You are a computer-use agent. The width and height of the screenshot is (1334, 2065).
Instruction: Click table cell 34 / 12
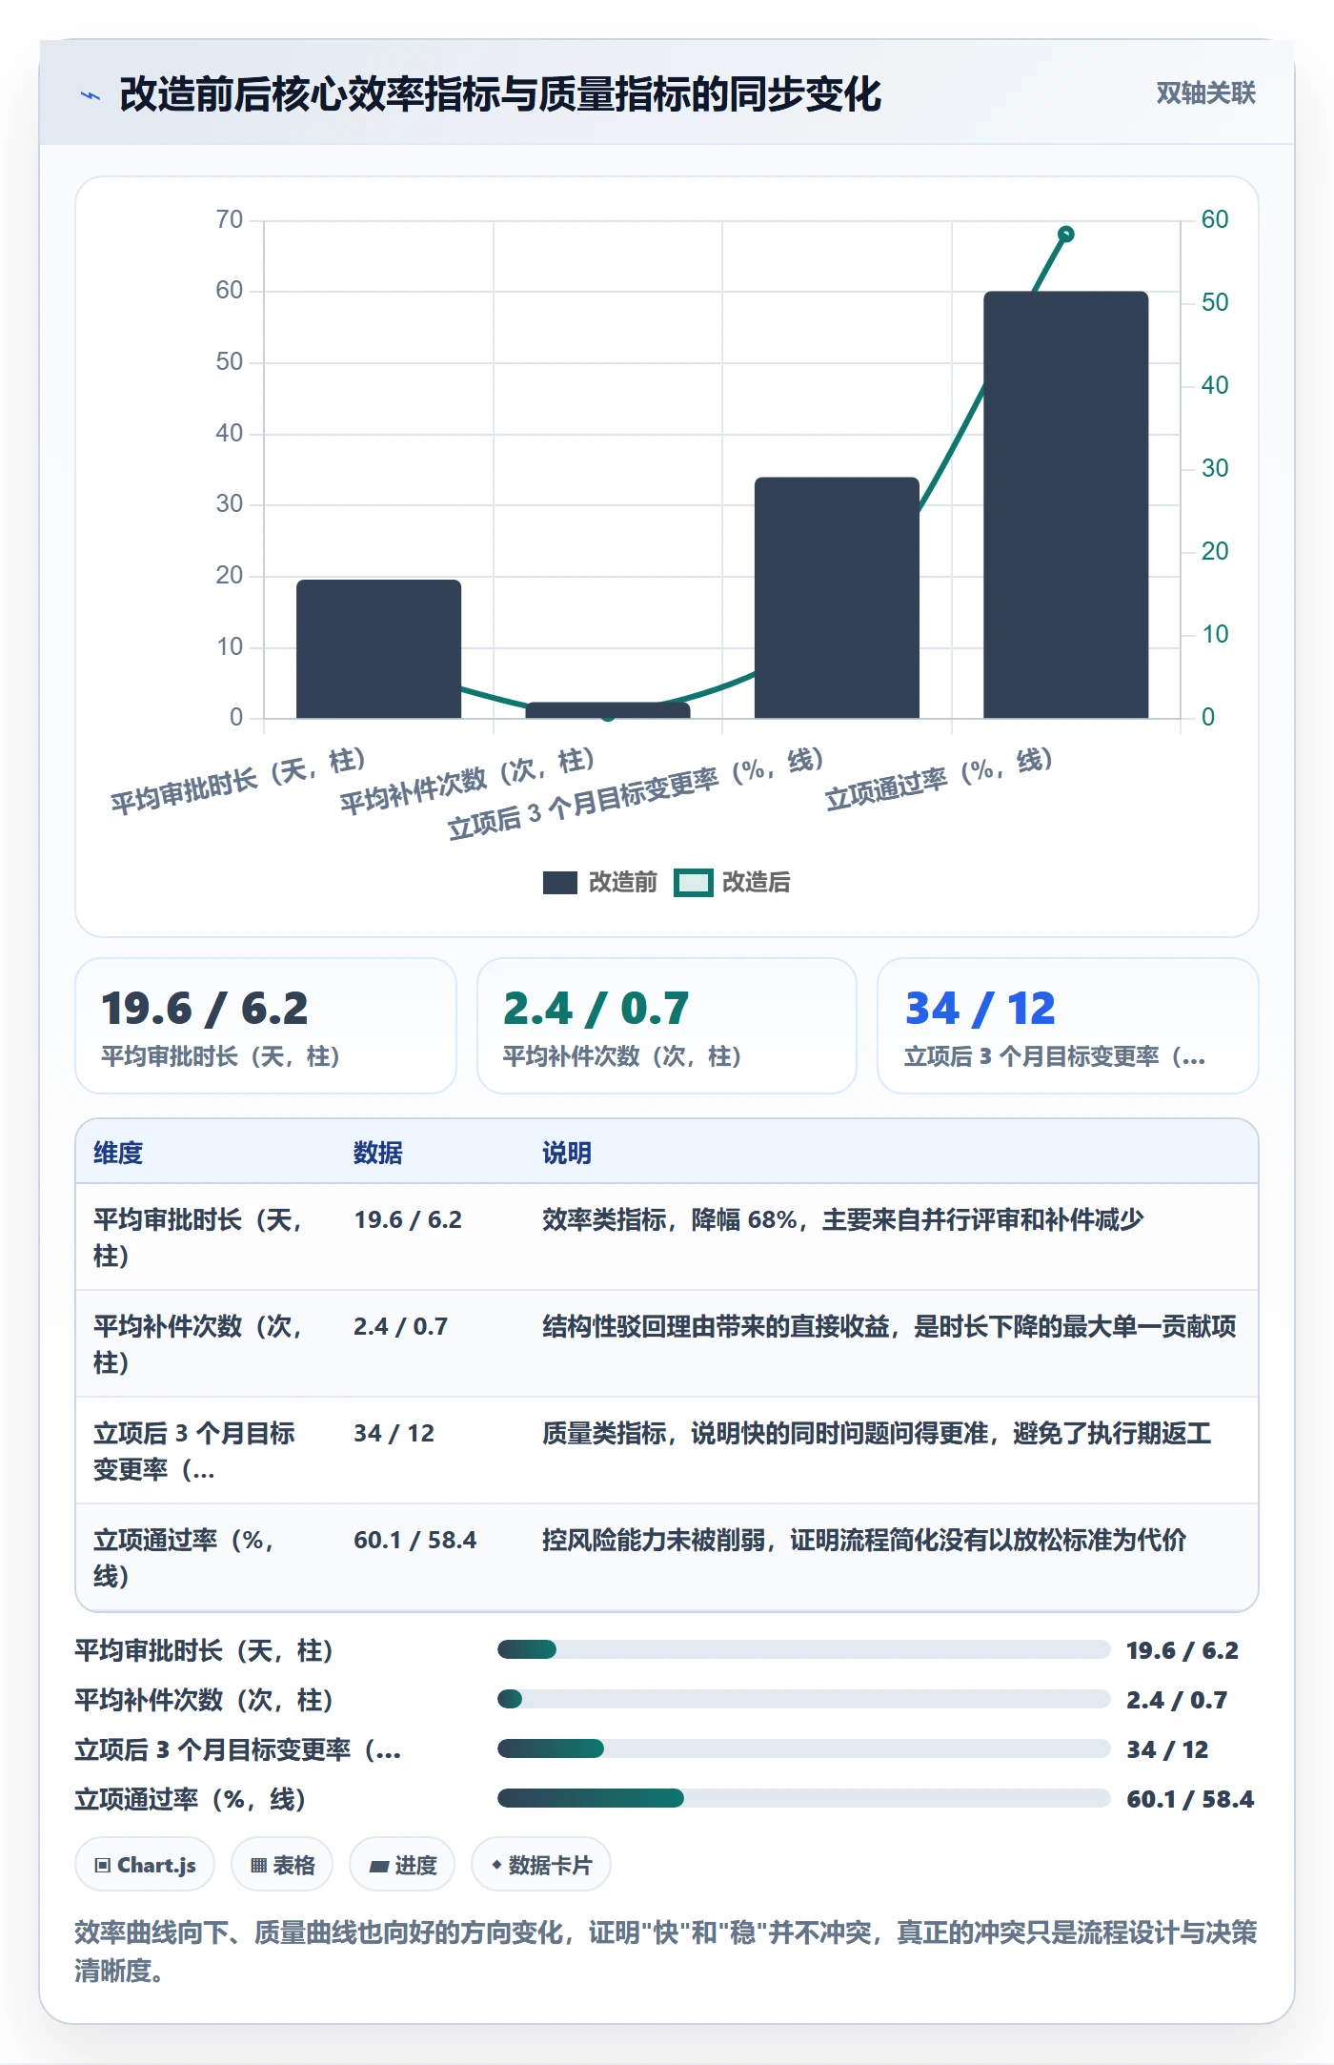point(394,1433)
